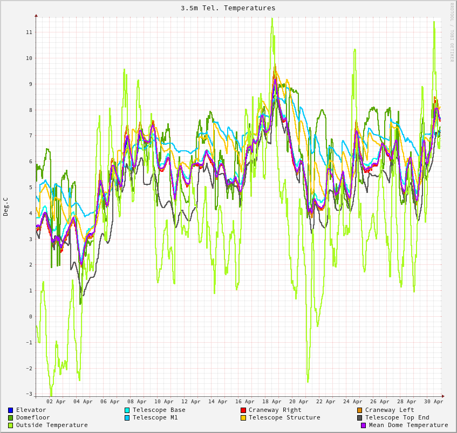
Task: Click the cyan Telescope Base legend swatch
Action: click(127, 410)
